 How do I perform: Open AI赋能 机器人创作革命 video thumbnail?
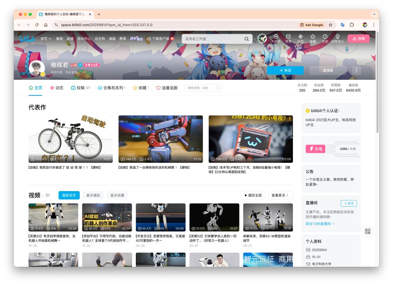[107, 217]
